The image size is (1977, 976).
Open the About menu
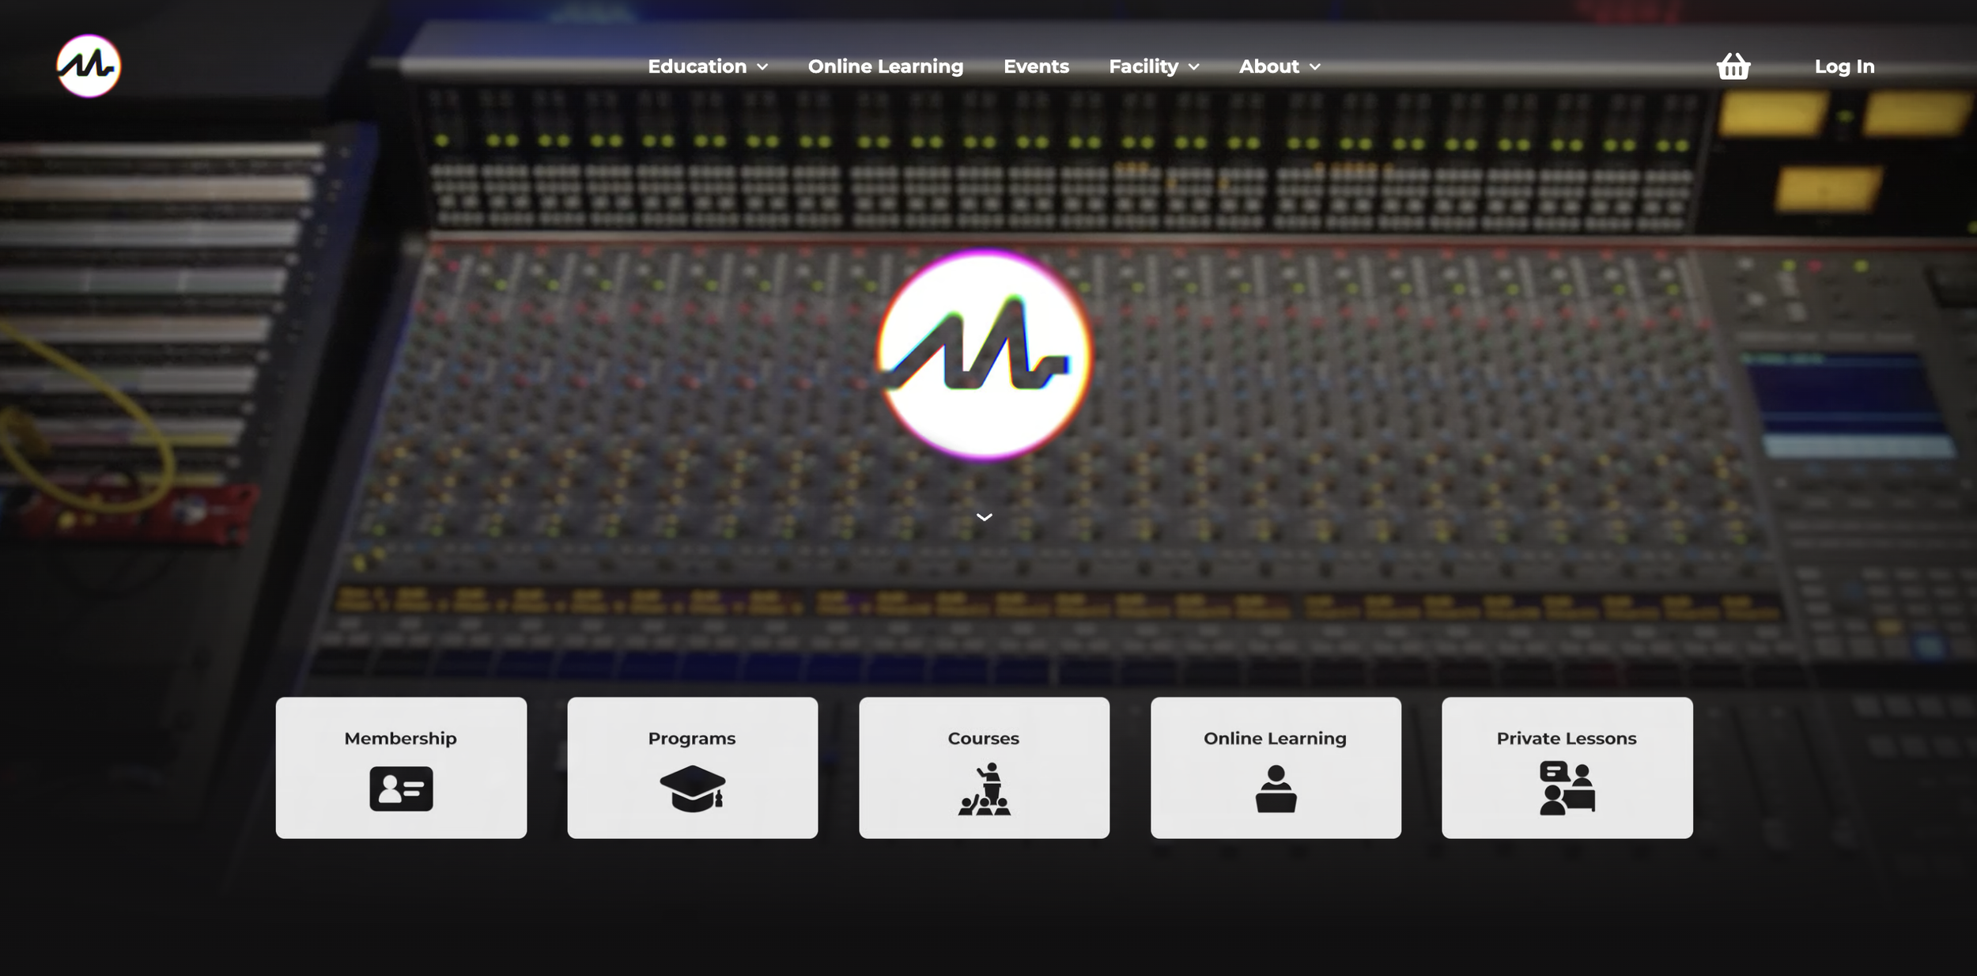point(1269,66)
